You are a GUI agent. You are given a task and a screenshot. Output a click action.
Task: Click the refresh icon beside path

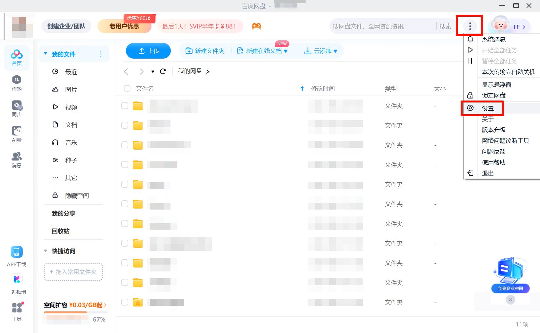[x=163, y=71]
